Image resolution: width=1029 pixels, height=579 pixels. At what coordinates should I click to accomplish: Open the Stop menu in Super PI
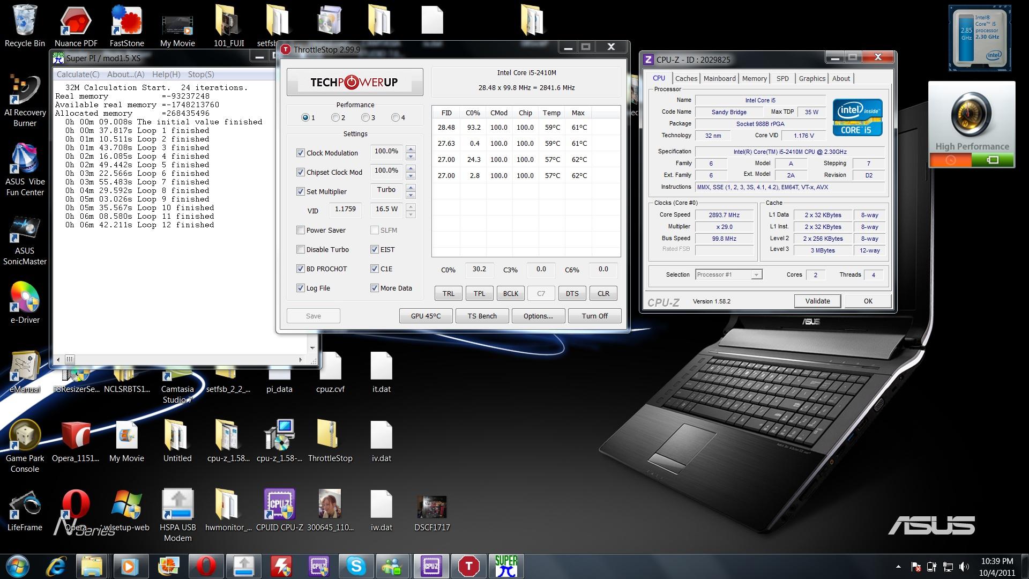coord(201,75)
